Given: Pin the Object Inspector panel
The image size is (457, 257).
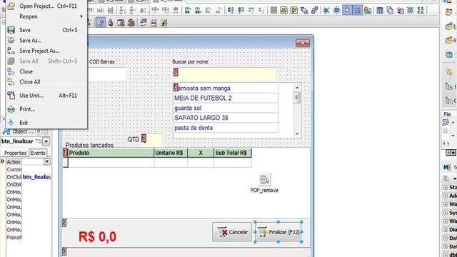Looking at the screenshot, I should click(39, 131).
